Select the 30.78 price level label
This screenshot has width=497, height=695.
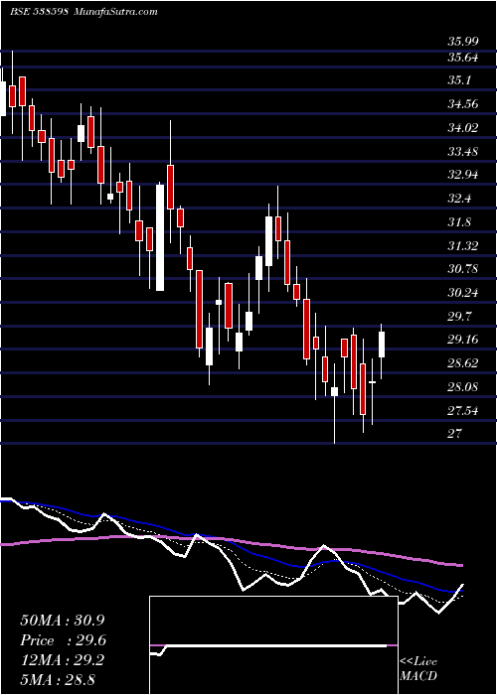463,269
